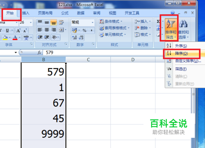The width and height of the screenshot is (205, 148).
Task: Switch to the 插入 tab
Action: pos(26,13)
